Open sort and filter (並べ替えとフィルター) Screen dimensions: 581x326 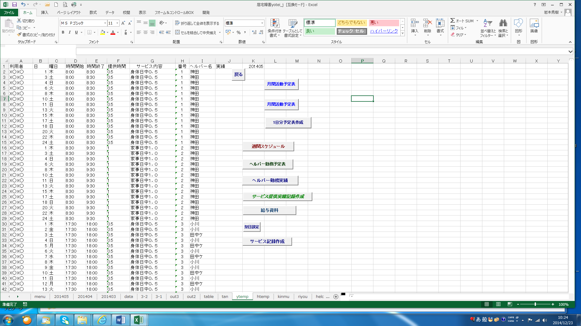(x=488, y=28)
